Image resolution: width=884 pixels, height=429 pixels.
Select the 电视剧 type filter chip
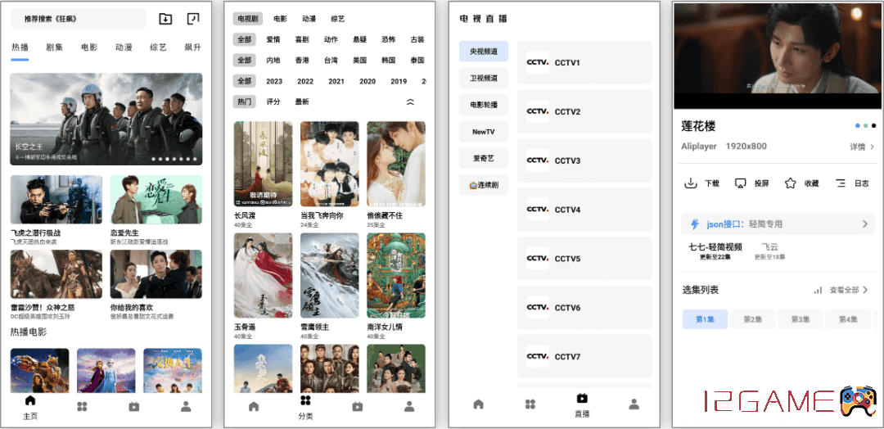click(x=247, y=19)
